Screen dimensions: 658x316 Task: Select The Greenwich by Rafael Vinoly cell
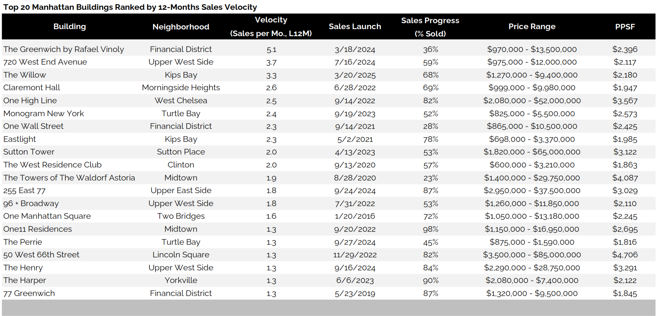(64, 49)
